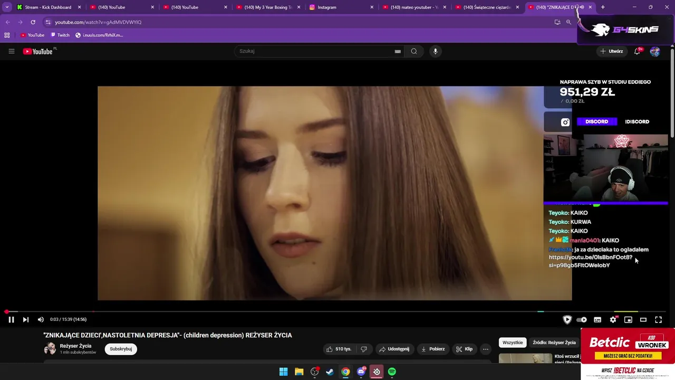Switch to the Instagram tab
675x380 pixels.
click(x=341, y=7)
